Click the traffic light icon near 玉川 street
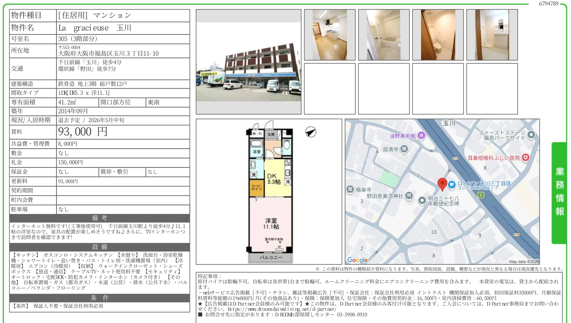571x323 pixels. click(x=455, y=158)
